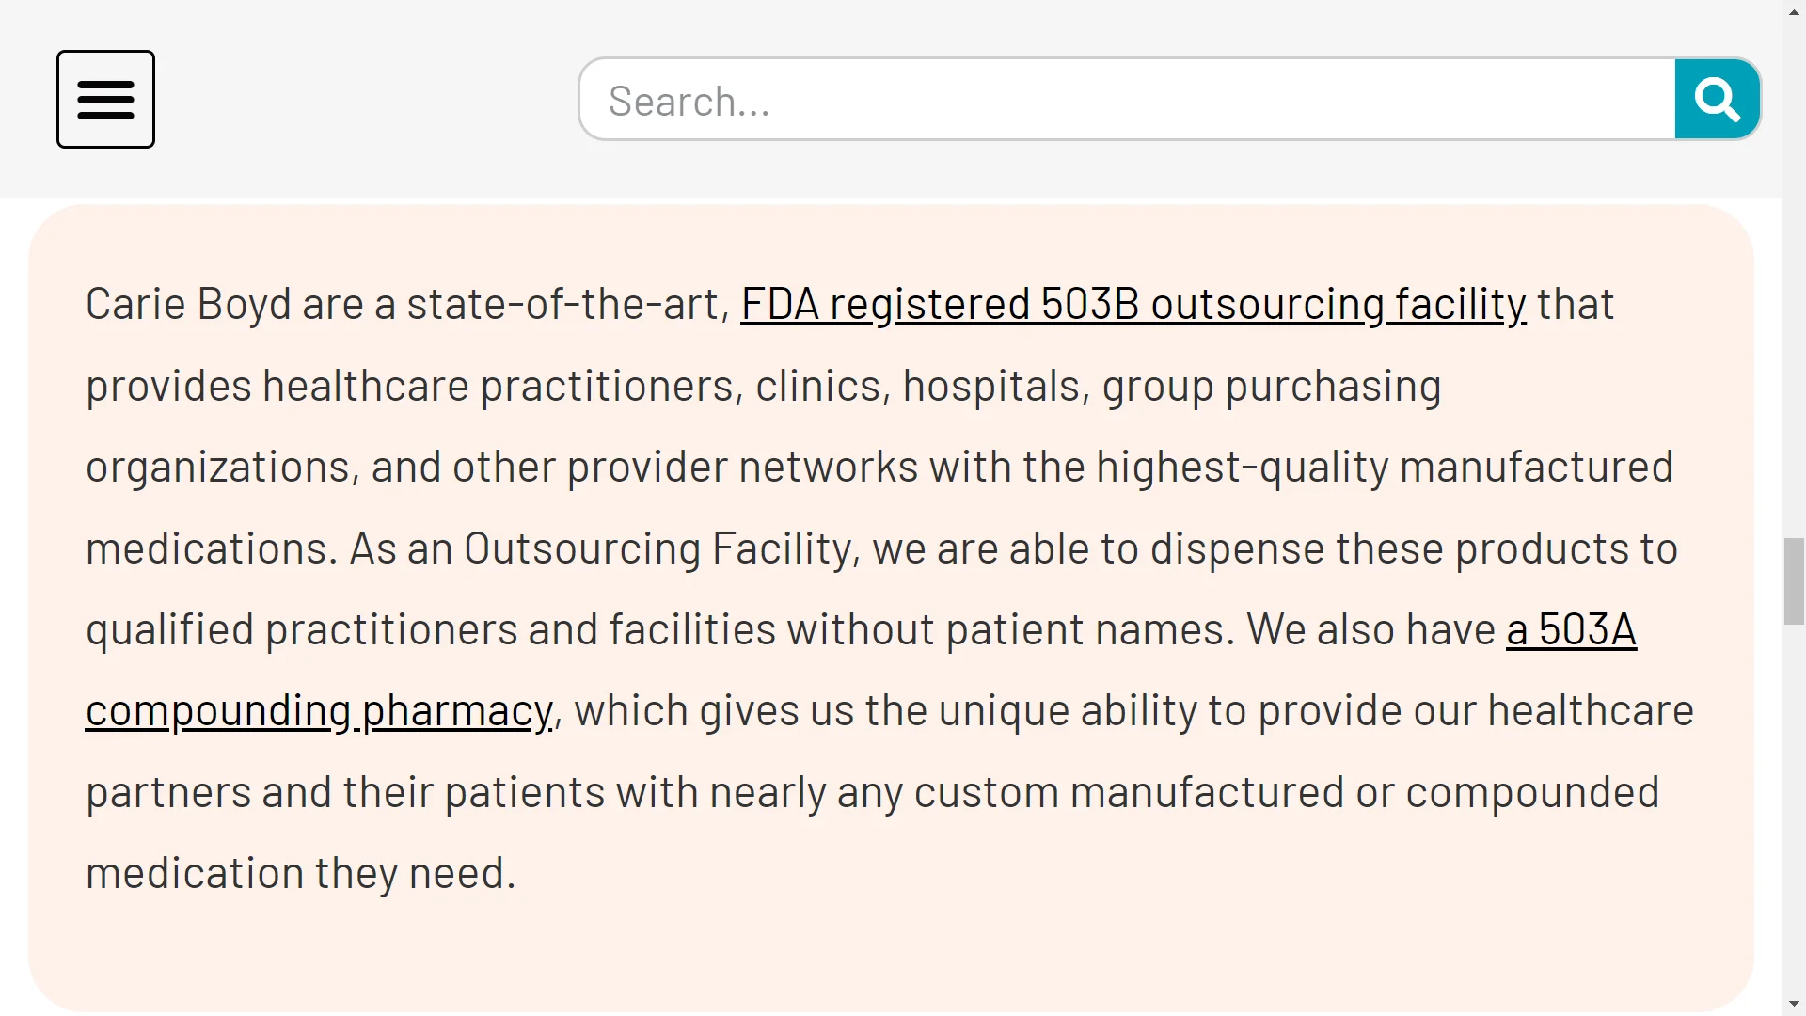Click the scrollbar's down arrow
The image size is (1806, 1016).
1794,1005
